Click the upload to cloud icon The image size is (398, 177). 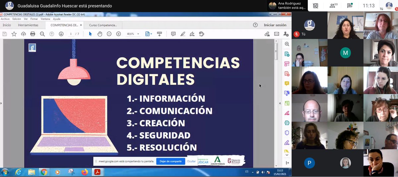[23, 34]
